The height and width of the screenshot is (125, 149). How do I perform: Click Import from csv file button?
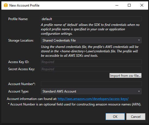[x=125, y=76]
